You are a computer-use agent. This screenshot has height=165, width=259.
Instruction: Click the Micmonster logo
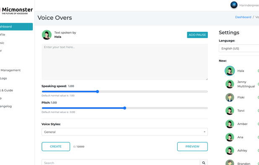[x=16, y=11]
